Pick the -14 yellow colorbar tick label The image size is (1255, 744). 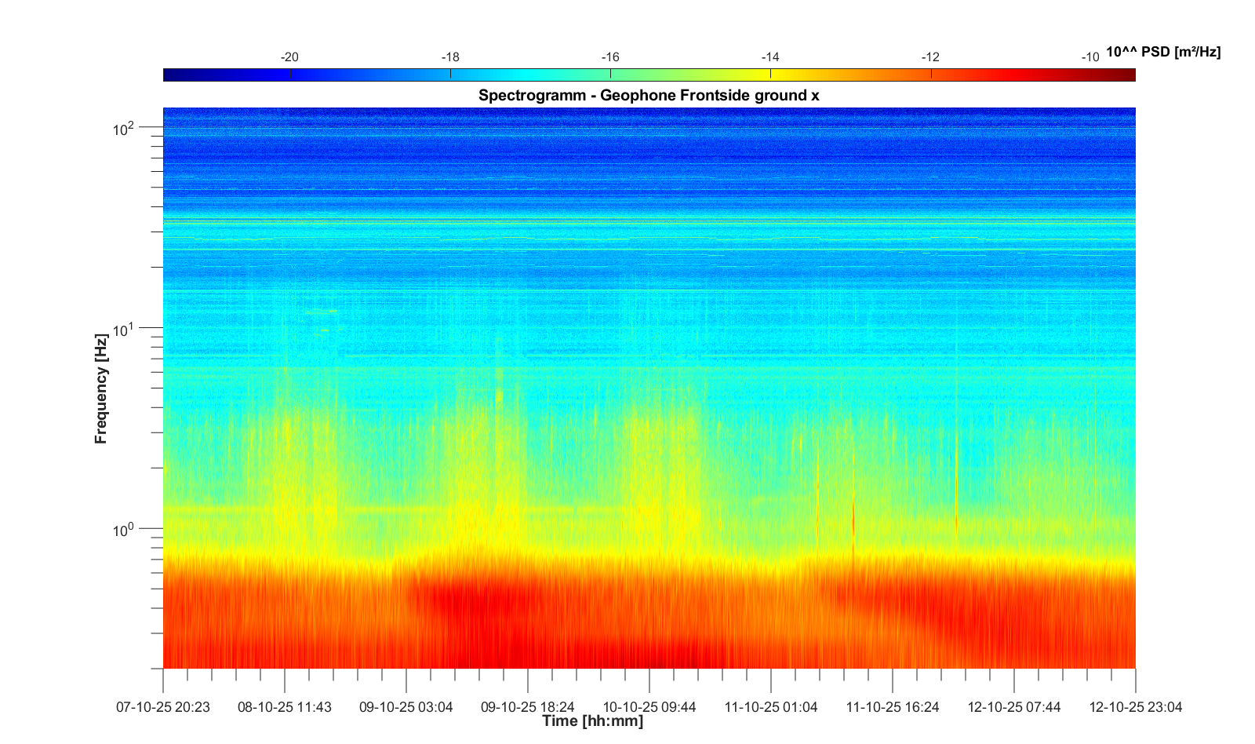point(770,57)
